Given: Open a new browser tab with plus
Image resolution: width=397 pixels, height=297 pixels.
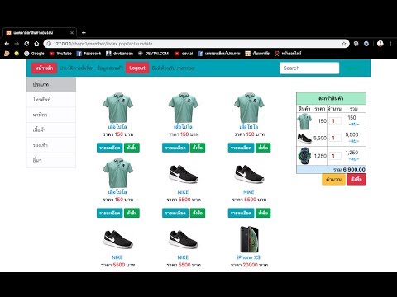Looking at the screenshot, I should point(84,33).
